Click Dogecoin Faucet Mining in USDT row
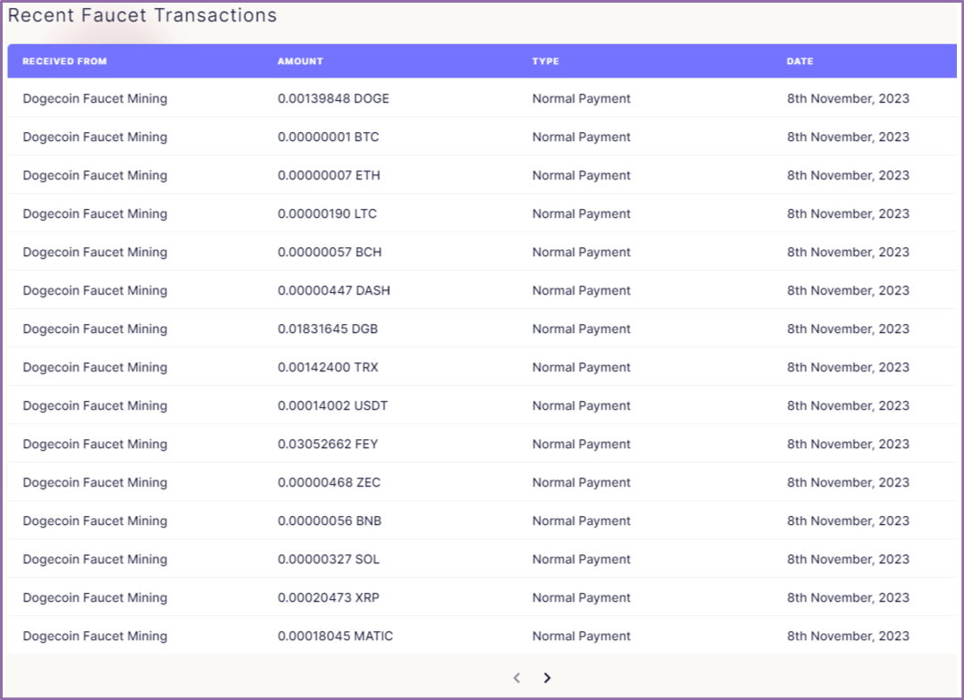This screenshot has height=700, width=964. (x=95, y=406)
